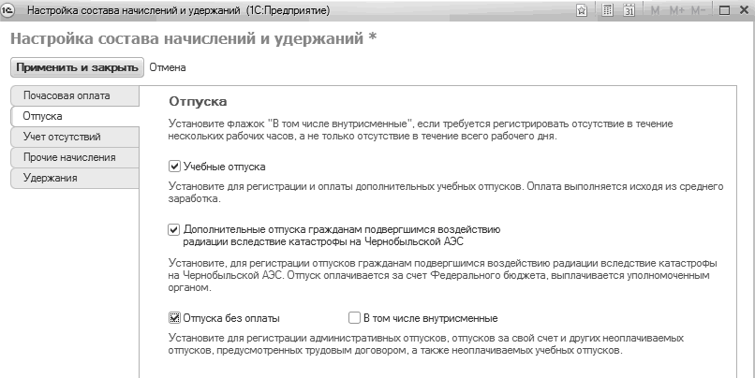755x378 pixels.
Task: Click the M memory button
Action: [655, 10]
